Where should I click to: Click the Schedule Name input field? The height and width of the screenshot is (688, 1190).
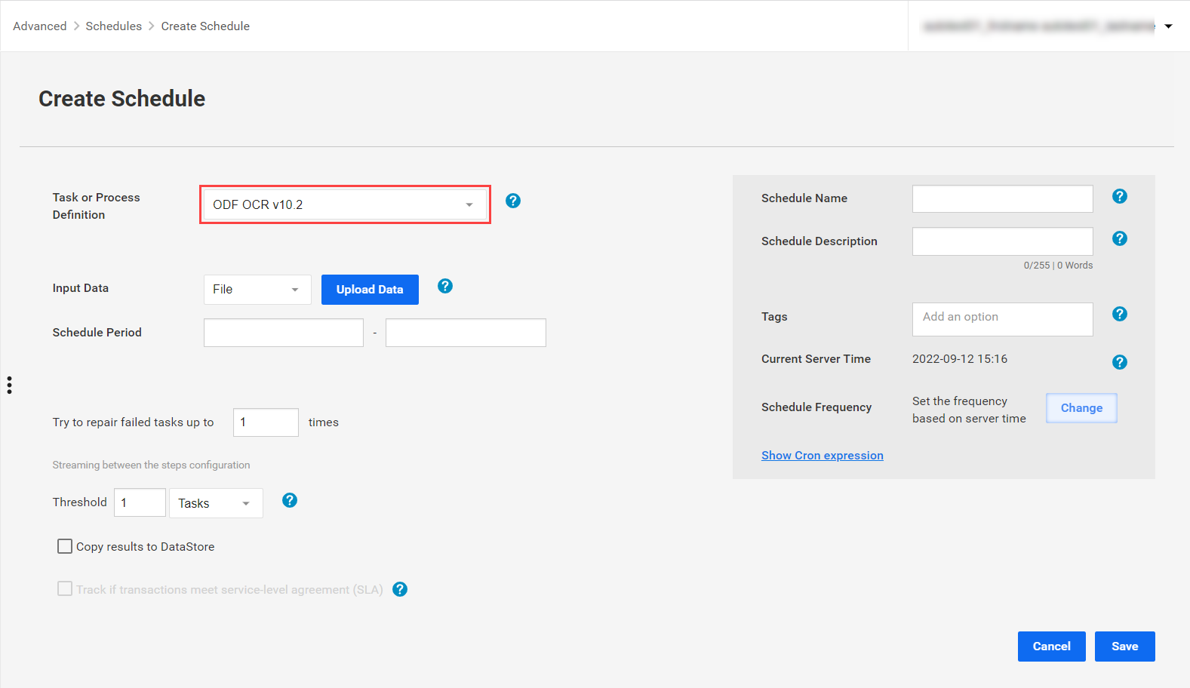pyautogui.click(x=1002, y=199)
